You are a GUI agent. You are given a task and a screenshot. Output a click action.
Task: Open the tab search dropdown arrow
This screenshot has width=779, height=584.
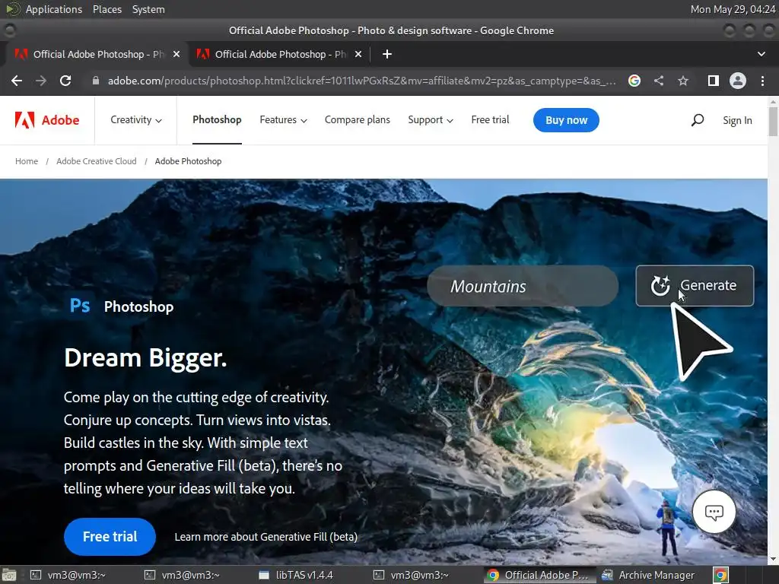[761, 54]
